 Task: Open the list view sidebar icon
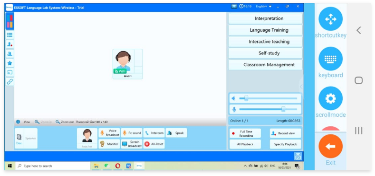pyautogui.click(x=10, y=35)
